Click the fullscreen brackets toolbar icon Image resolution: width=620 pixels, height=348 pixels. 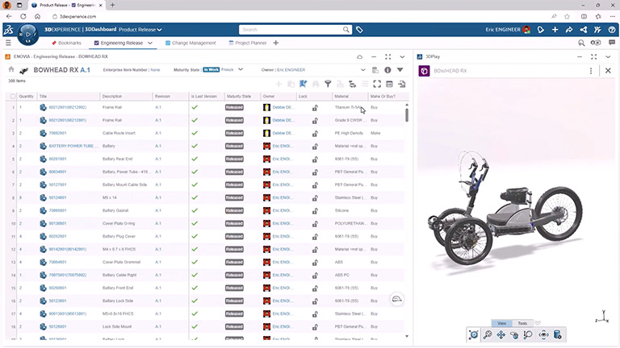click(x=377, y=84)
